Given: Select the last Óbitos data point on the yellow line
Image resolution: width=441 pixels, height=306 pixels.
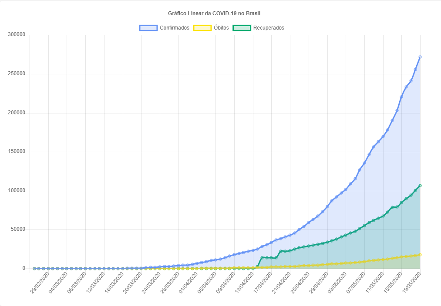Looking at the screenshot, I should pos(420,255).
